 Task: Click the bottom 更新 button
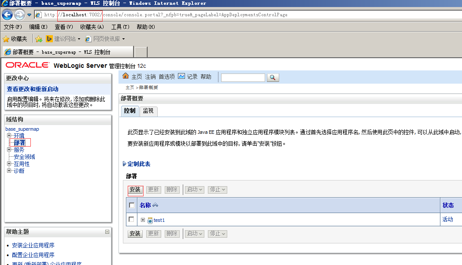[154, 234]
